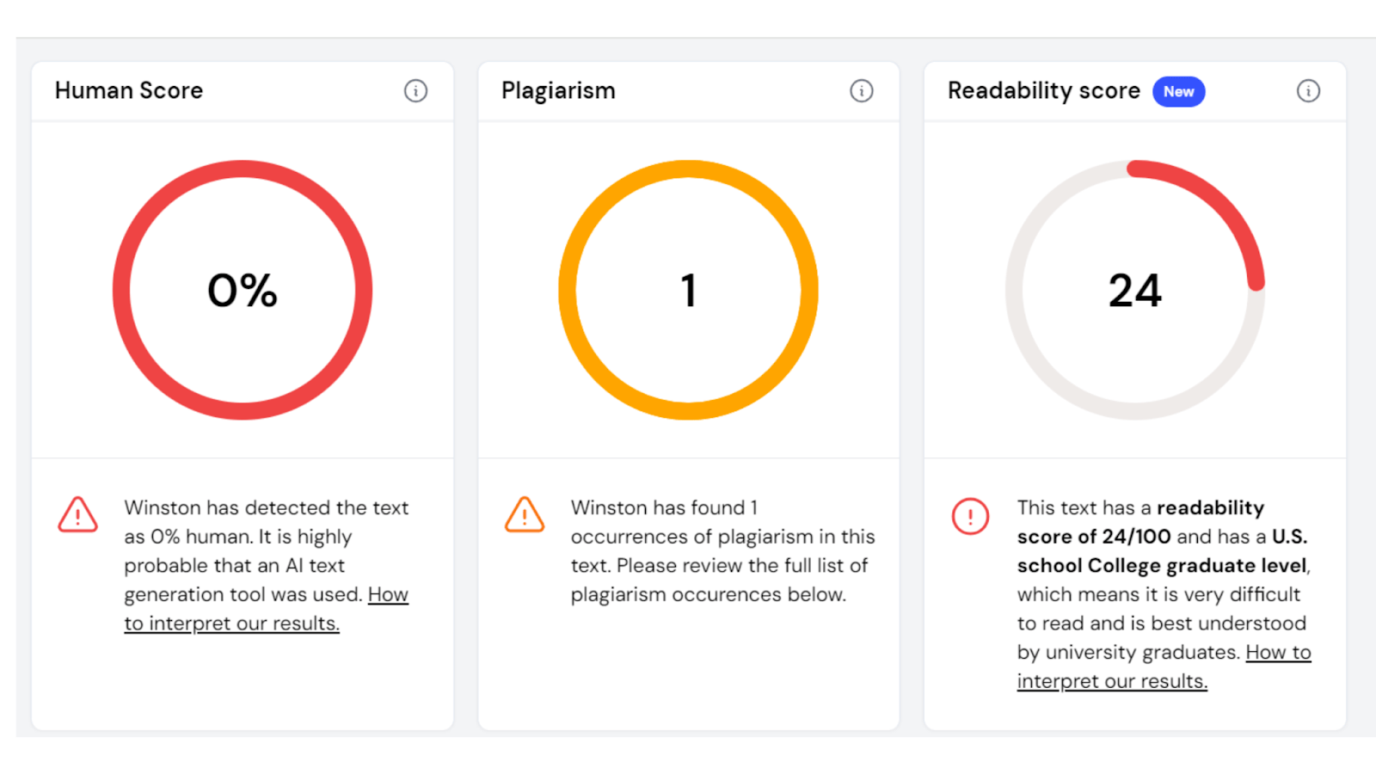Click the 'plagiarism occurences below' text

click(708, 594)
